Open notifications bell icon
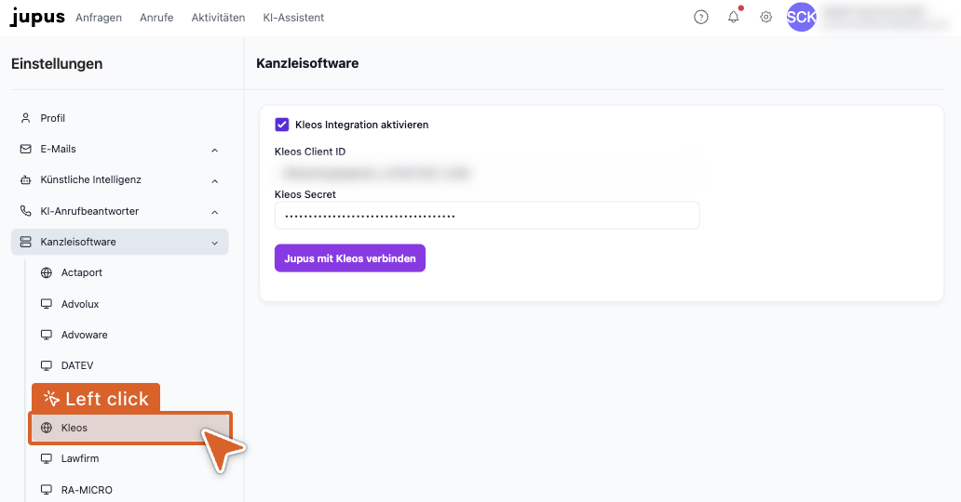 click(734, 17)
